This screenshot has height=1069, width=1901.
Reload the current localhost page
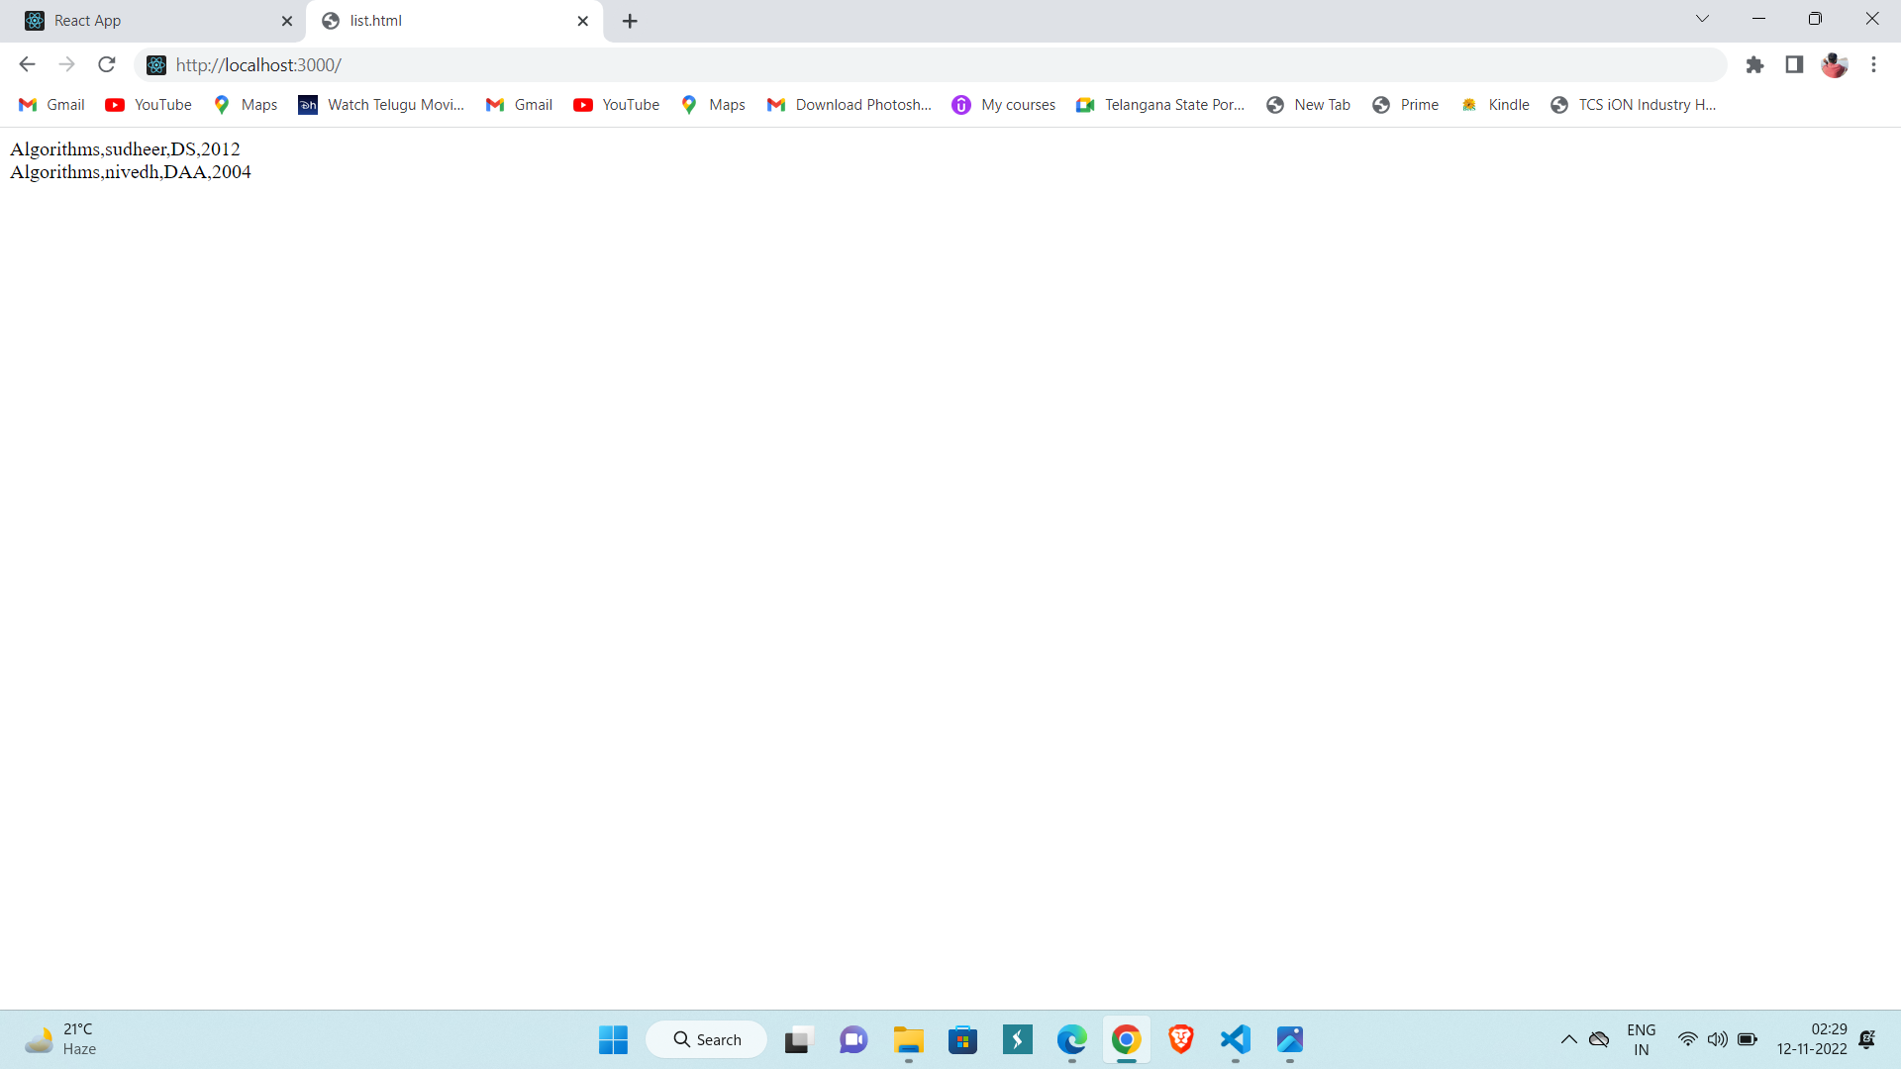point(107,65)
